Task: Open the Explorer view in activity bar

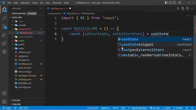Action: click(x=4, y=9)
